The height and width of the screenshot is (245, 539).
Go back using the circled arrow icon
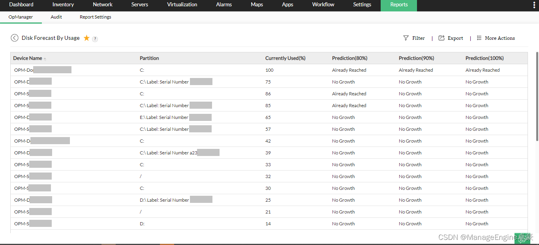[15, 38]
